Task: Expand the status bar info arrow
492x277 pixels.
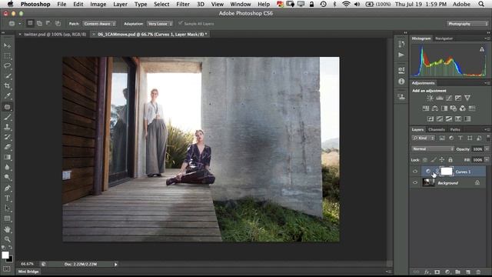Action: [x=116, y=265]
